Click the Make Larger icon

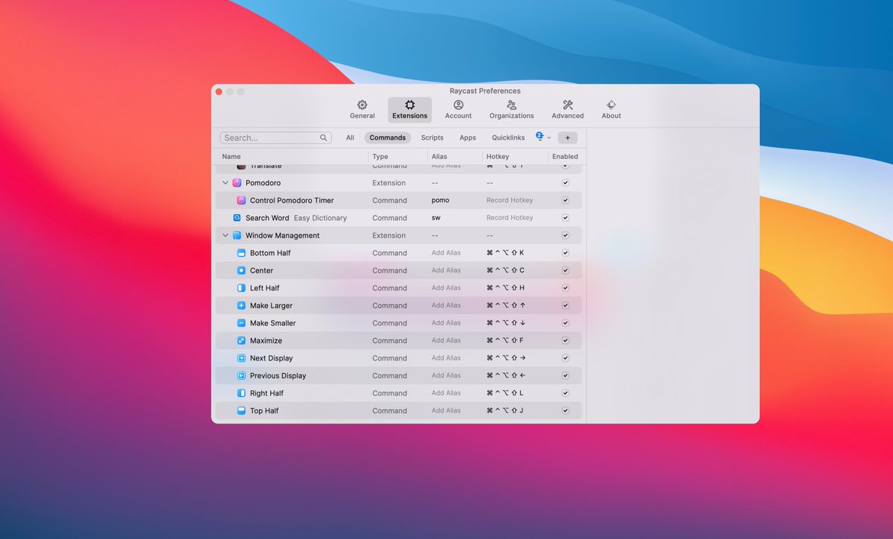(x=241, y=306)
